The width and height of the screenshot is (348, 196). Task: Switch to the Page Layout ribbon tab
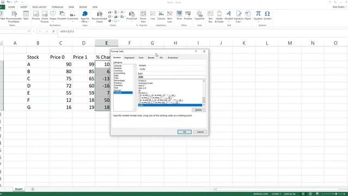(40, 7)
